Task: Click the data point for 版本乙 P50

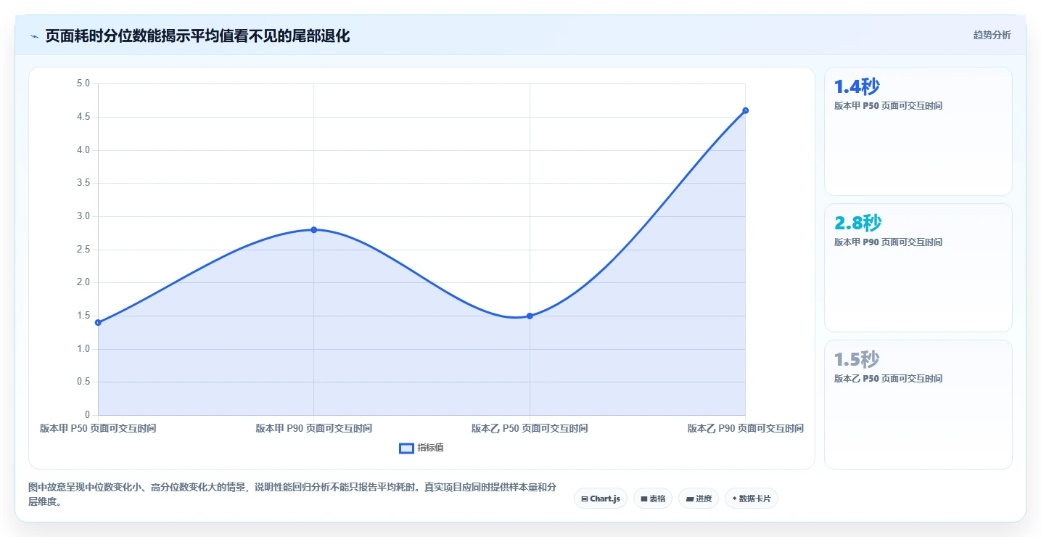Action: 530,316
